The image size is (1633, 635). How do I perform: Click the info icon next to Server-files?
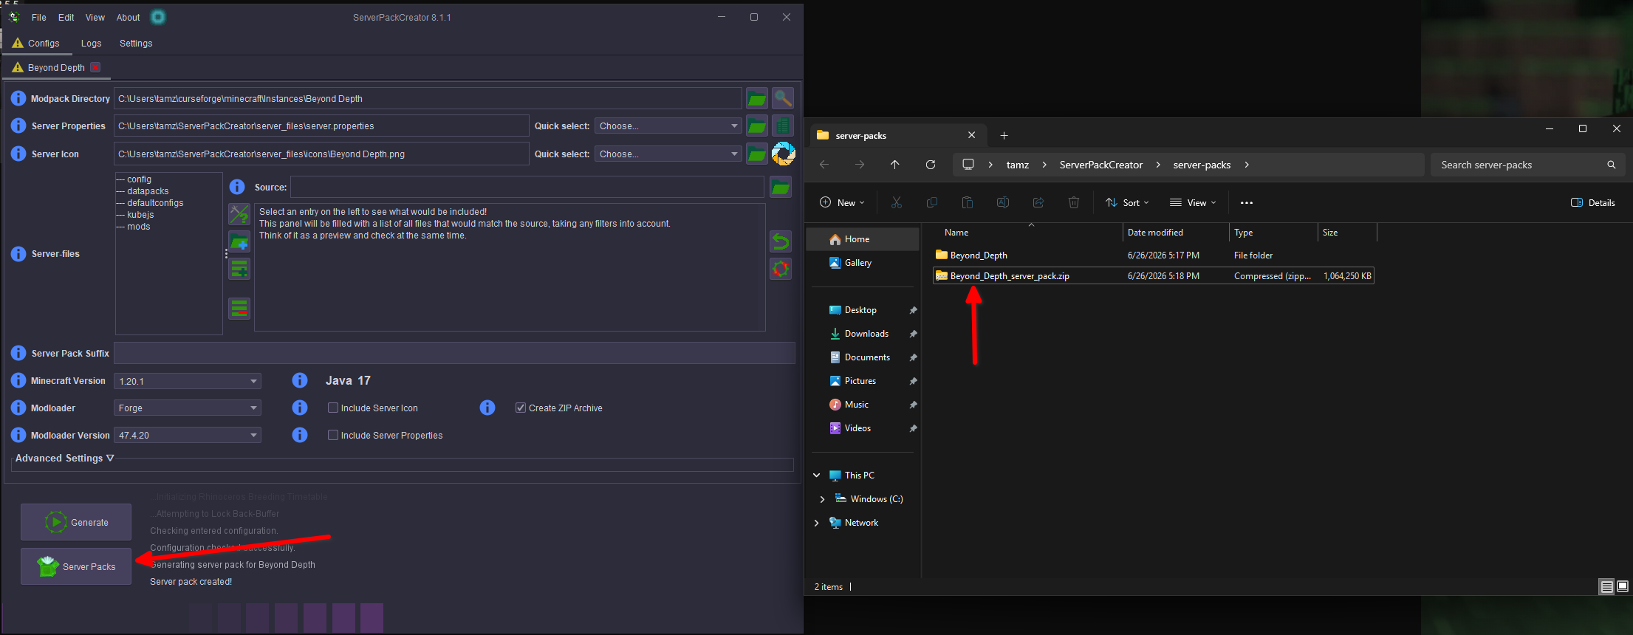pos(18,254)
